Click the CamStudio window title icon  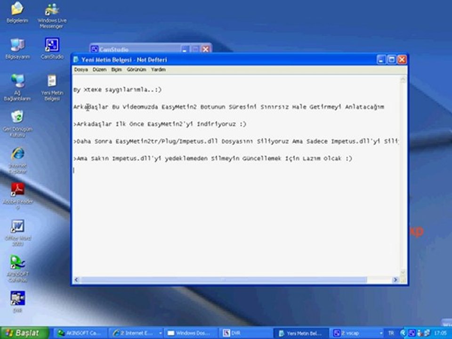(x=94, y=49)
